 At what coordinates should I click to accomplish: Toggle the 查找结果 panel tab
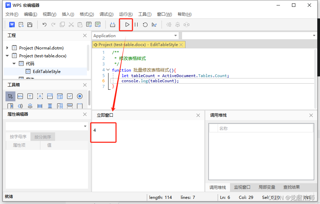291,187
